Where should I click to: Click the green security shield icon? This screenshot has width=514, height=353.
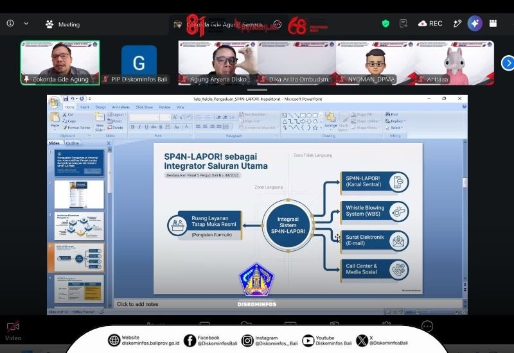tap(385, 24)
